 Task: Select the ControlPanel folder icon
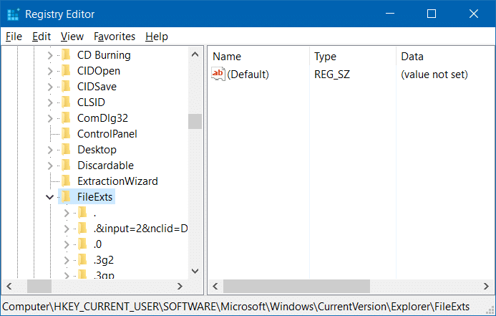[x=66, y=134]
